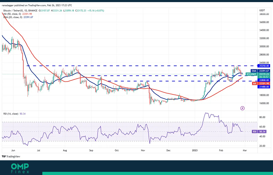This screenshot has height=175, width=273.
Task: Click the Jun label on time axis
Action: click(x=13, y=150)
